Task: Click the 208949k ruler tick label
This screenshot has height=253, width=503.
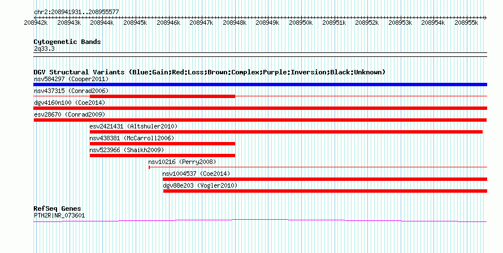Action: tap(267, 23)
